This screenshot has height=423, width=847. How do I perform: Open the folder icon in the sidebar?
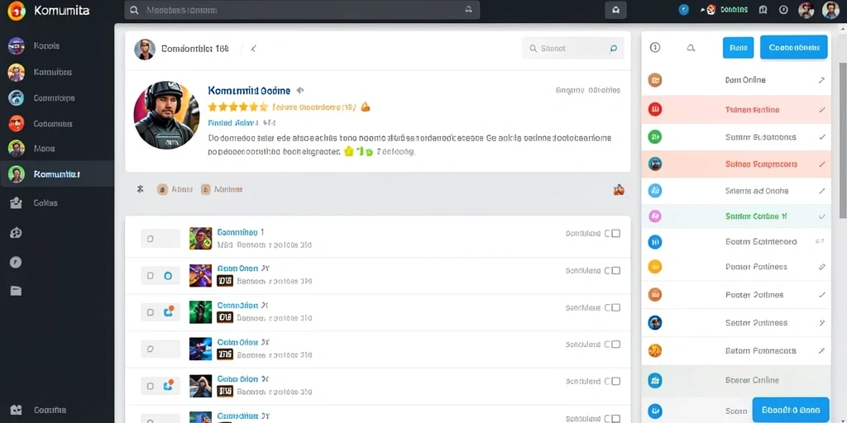16,291
